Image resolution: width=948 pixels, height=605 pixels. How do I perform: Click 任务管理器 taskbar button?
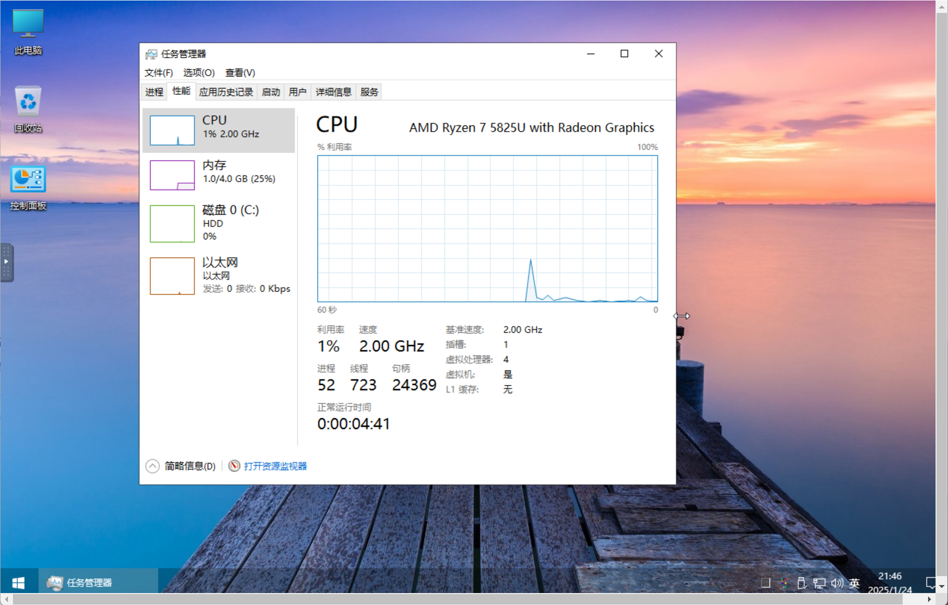point(99,582)
